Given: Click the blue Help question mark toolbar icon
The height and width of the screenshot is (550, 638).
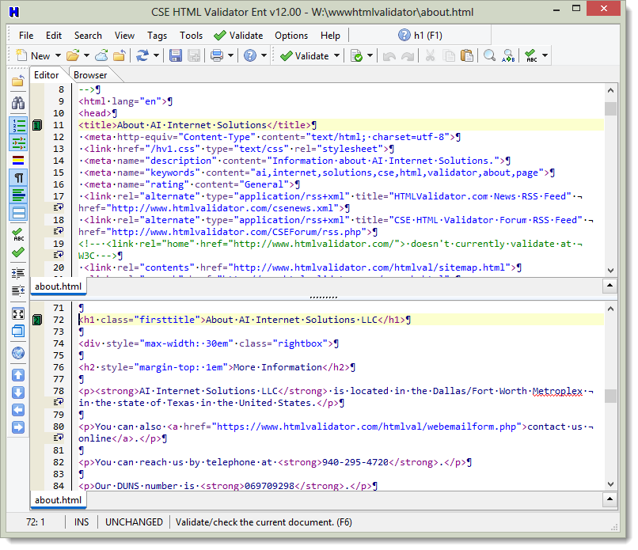Looking at the screenshot, I should pos(250,55).
